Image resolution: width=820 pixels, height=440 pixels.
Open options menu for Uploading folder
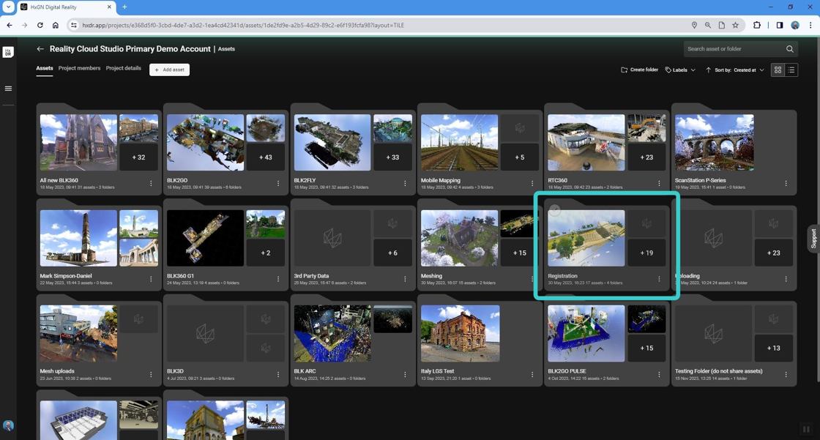[786, 280]
